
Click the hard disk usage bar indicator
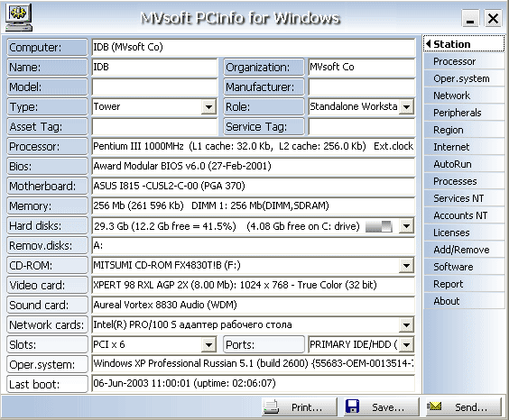point(378,226)
